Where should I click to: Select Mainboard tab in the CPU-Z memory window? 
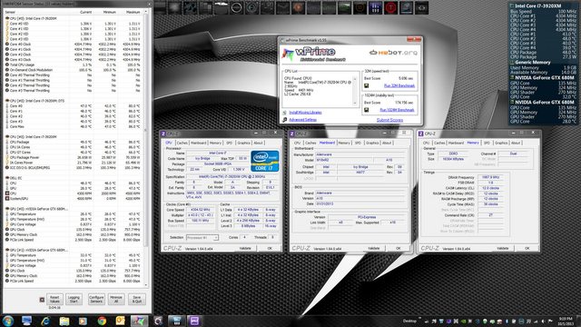coord(456,143)
